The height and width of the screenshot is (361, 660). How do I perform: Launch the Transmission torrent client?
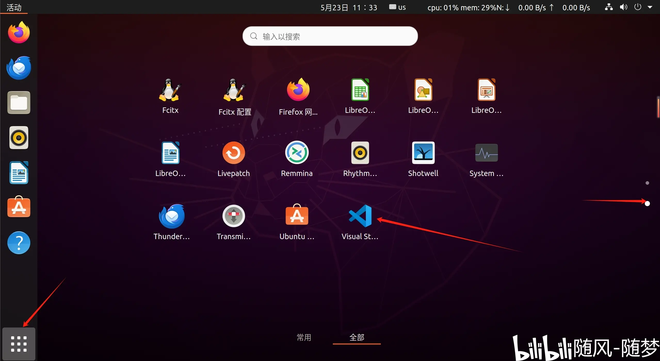click(x=234, y=222)
